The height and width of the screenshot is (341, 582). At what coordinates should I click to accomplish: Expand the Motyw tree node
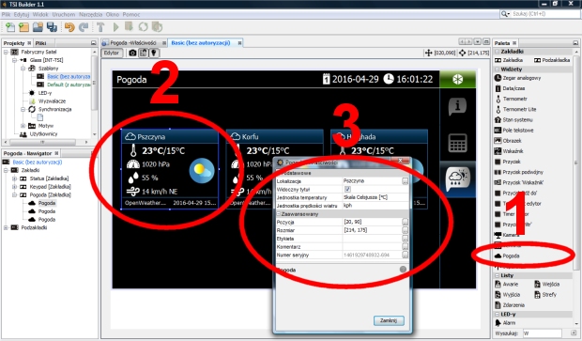[x=23, y=126]
